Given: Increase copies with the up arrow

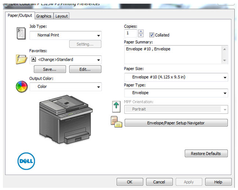Looking at the screenshot, I should tap(141, 32).
